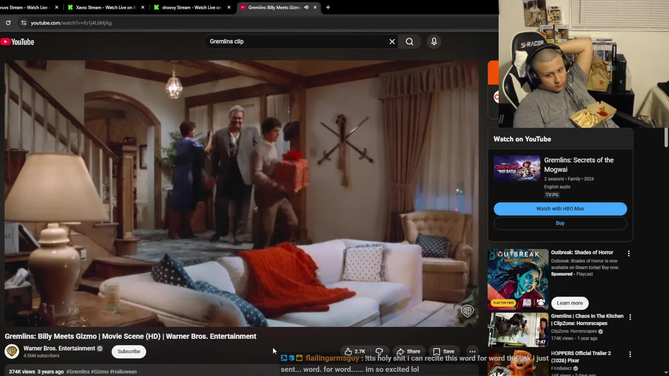Click the search magnifier button
The width and height of the screenshot is (669, 376).
(409, 41)
